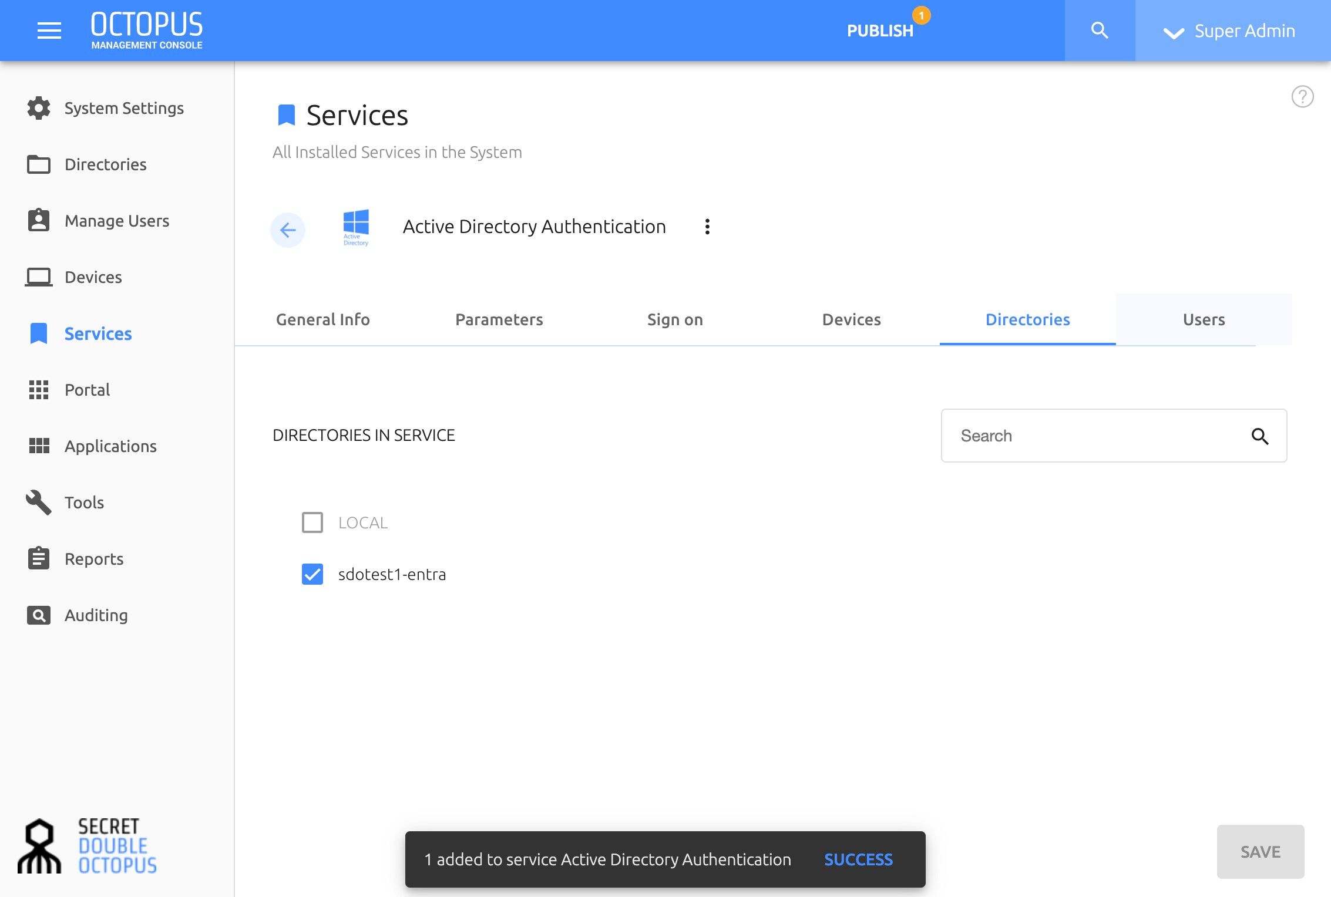Click the Tools wrench icon
The height and width of the screenshot is (897, 1331).
(x=39, y=503)
